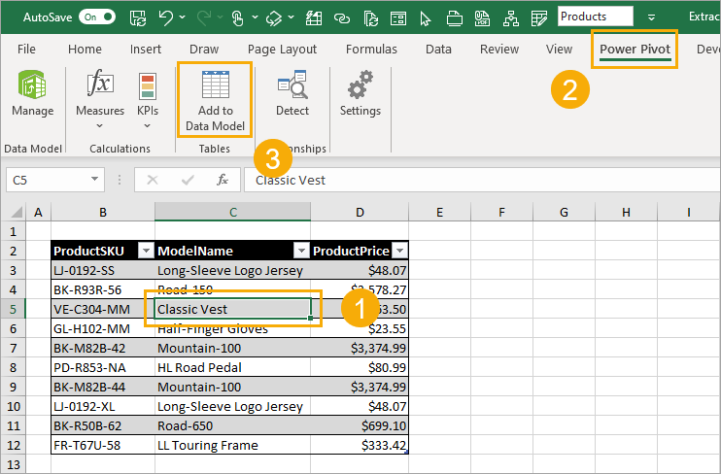Screen dimensions: 721x474
Task: Toggle the AutoSave switch off
Action: (96, 17)
